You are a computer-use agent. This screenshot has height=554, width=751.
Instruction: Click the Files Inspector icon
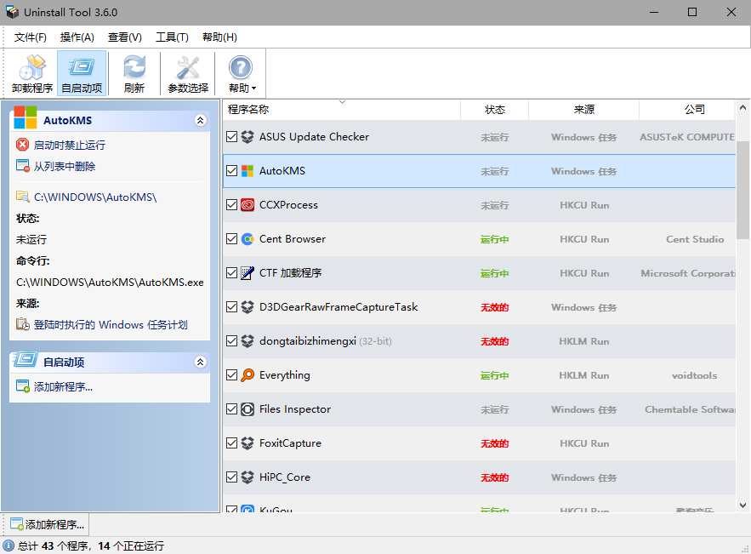pos(247,409)
